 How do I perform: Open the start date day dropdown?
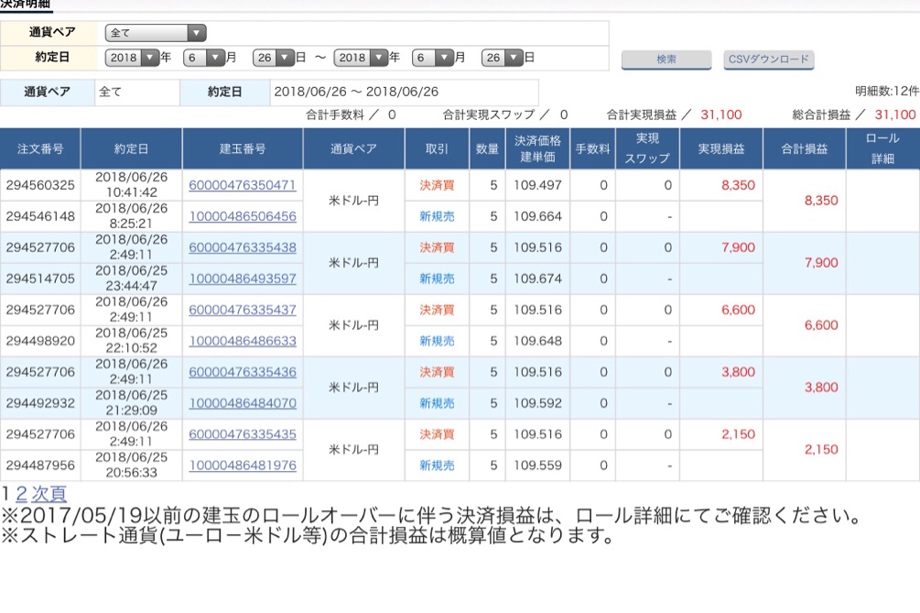(273, 57)
